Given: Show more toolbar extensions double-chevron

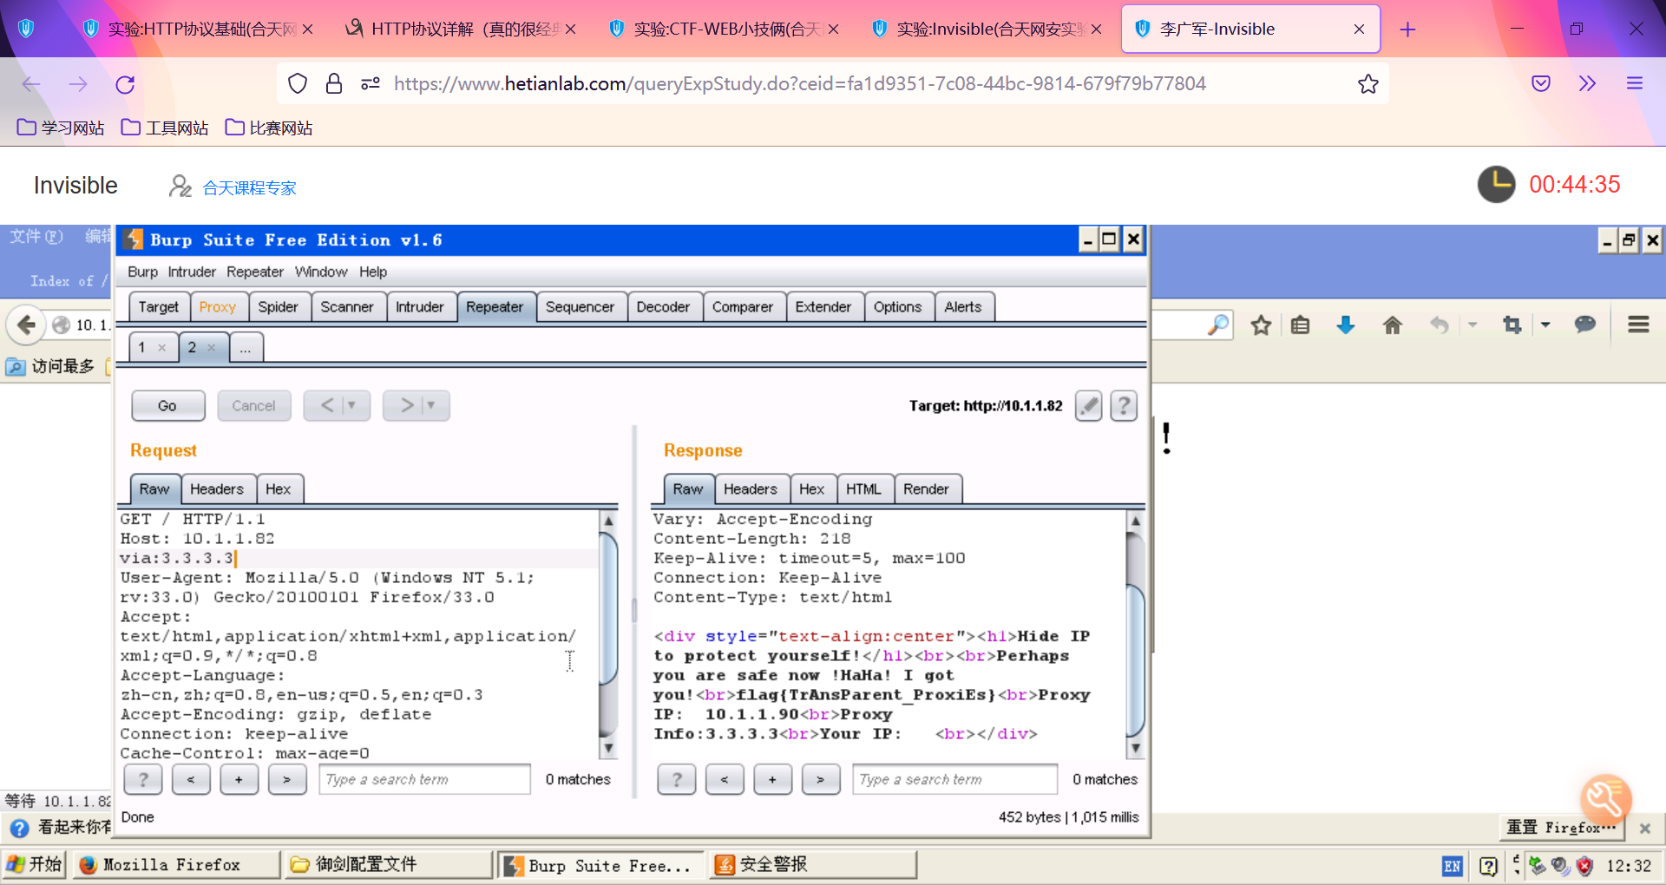Looking at the screenshot, I should click(x=1587, y=84).
